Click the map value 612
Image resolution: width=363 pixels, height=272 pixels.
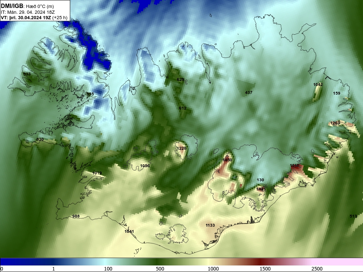click(183, 108)
